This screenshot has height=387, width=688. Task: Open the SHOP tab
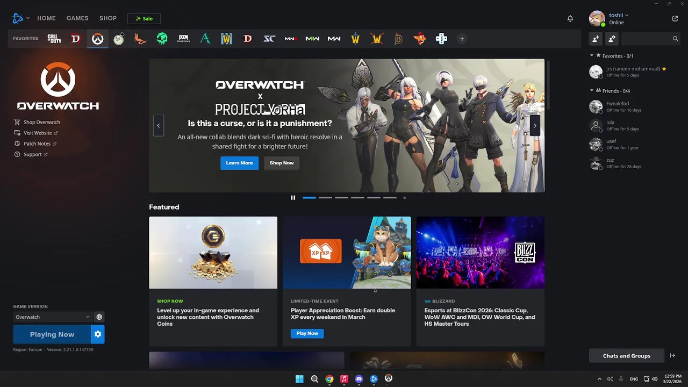point(108,18)
